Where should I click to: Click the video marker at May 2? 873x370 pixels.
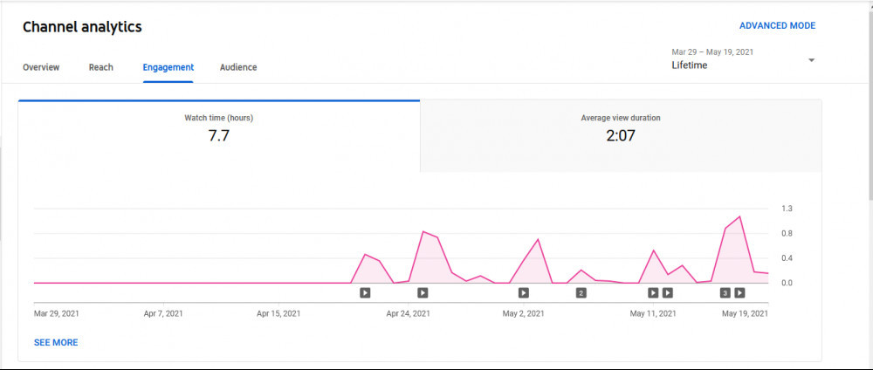tap(523, 292)
